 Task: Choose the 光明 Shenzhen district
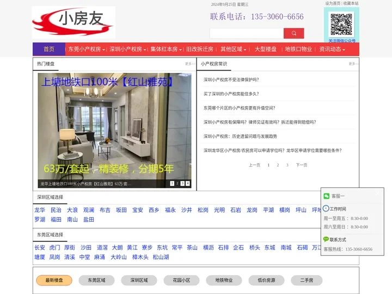(219, 210)
